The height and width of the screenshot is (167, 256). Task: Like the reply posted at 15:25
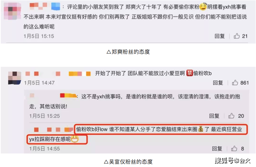point(231,116)
